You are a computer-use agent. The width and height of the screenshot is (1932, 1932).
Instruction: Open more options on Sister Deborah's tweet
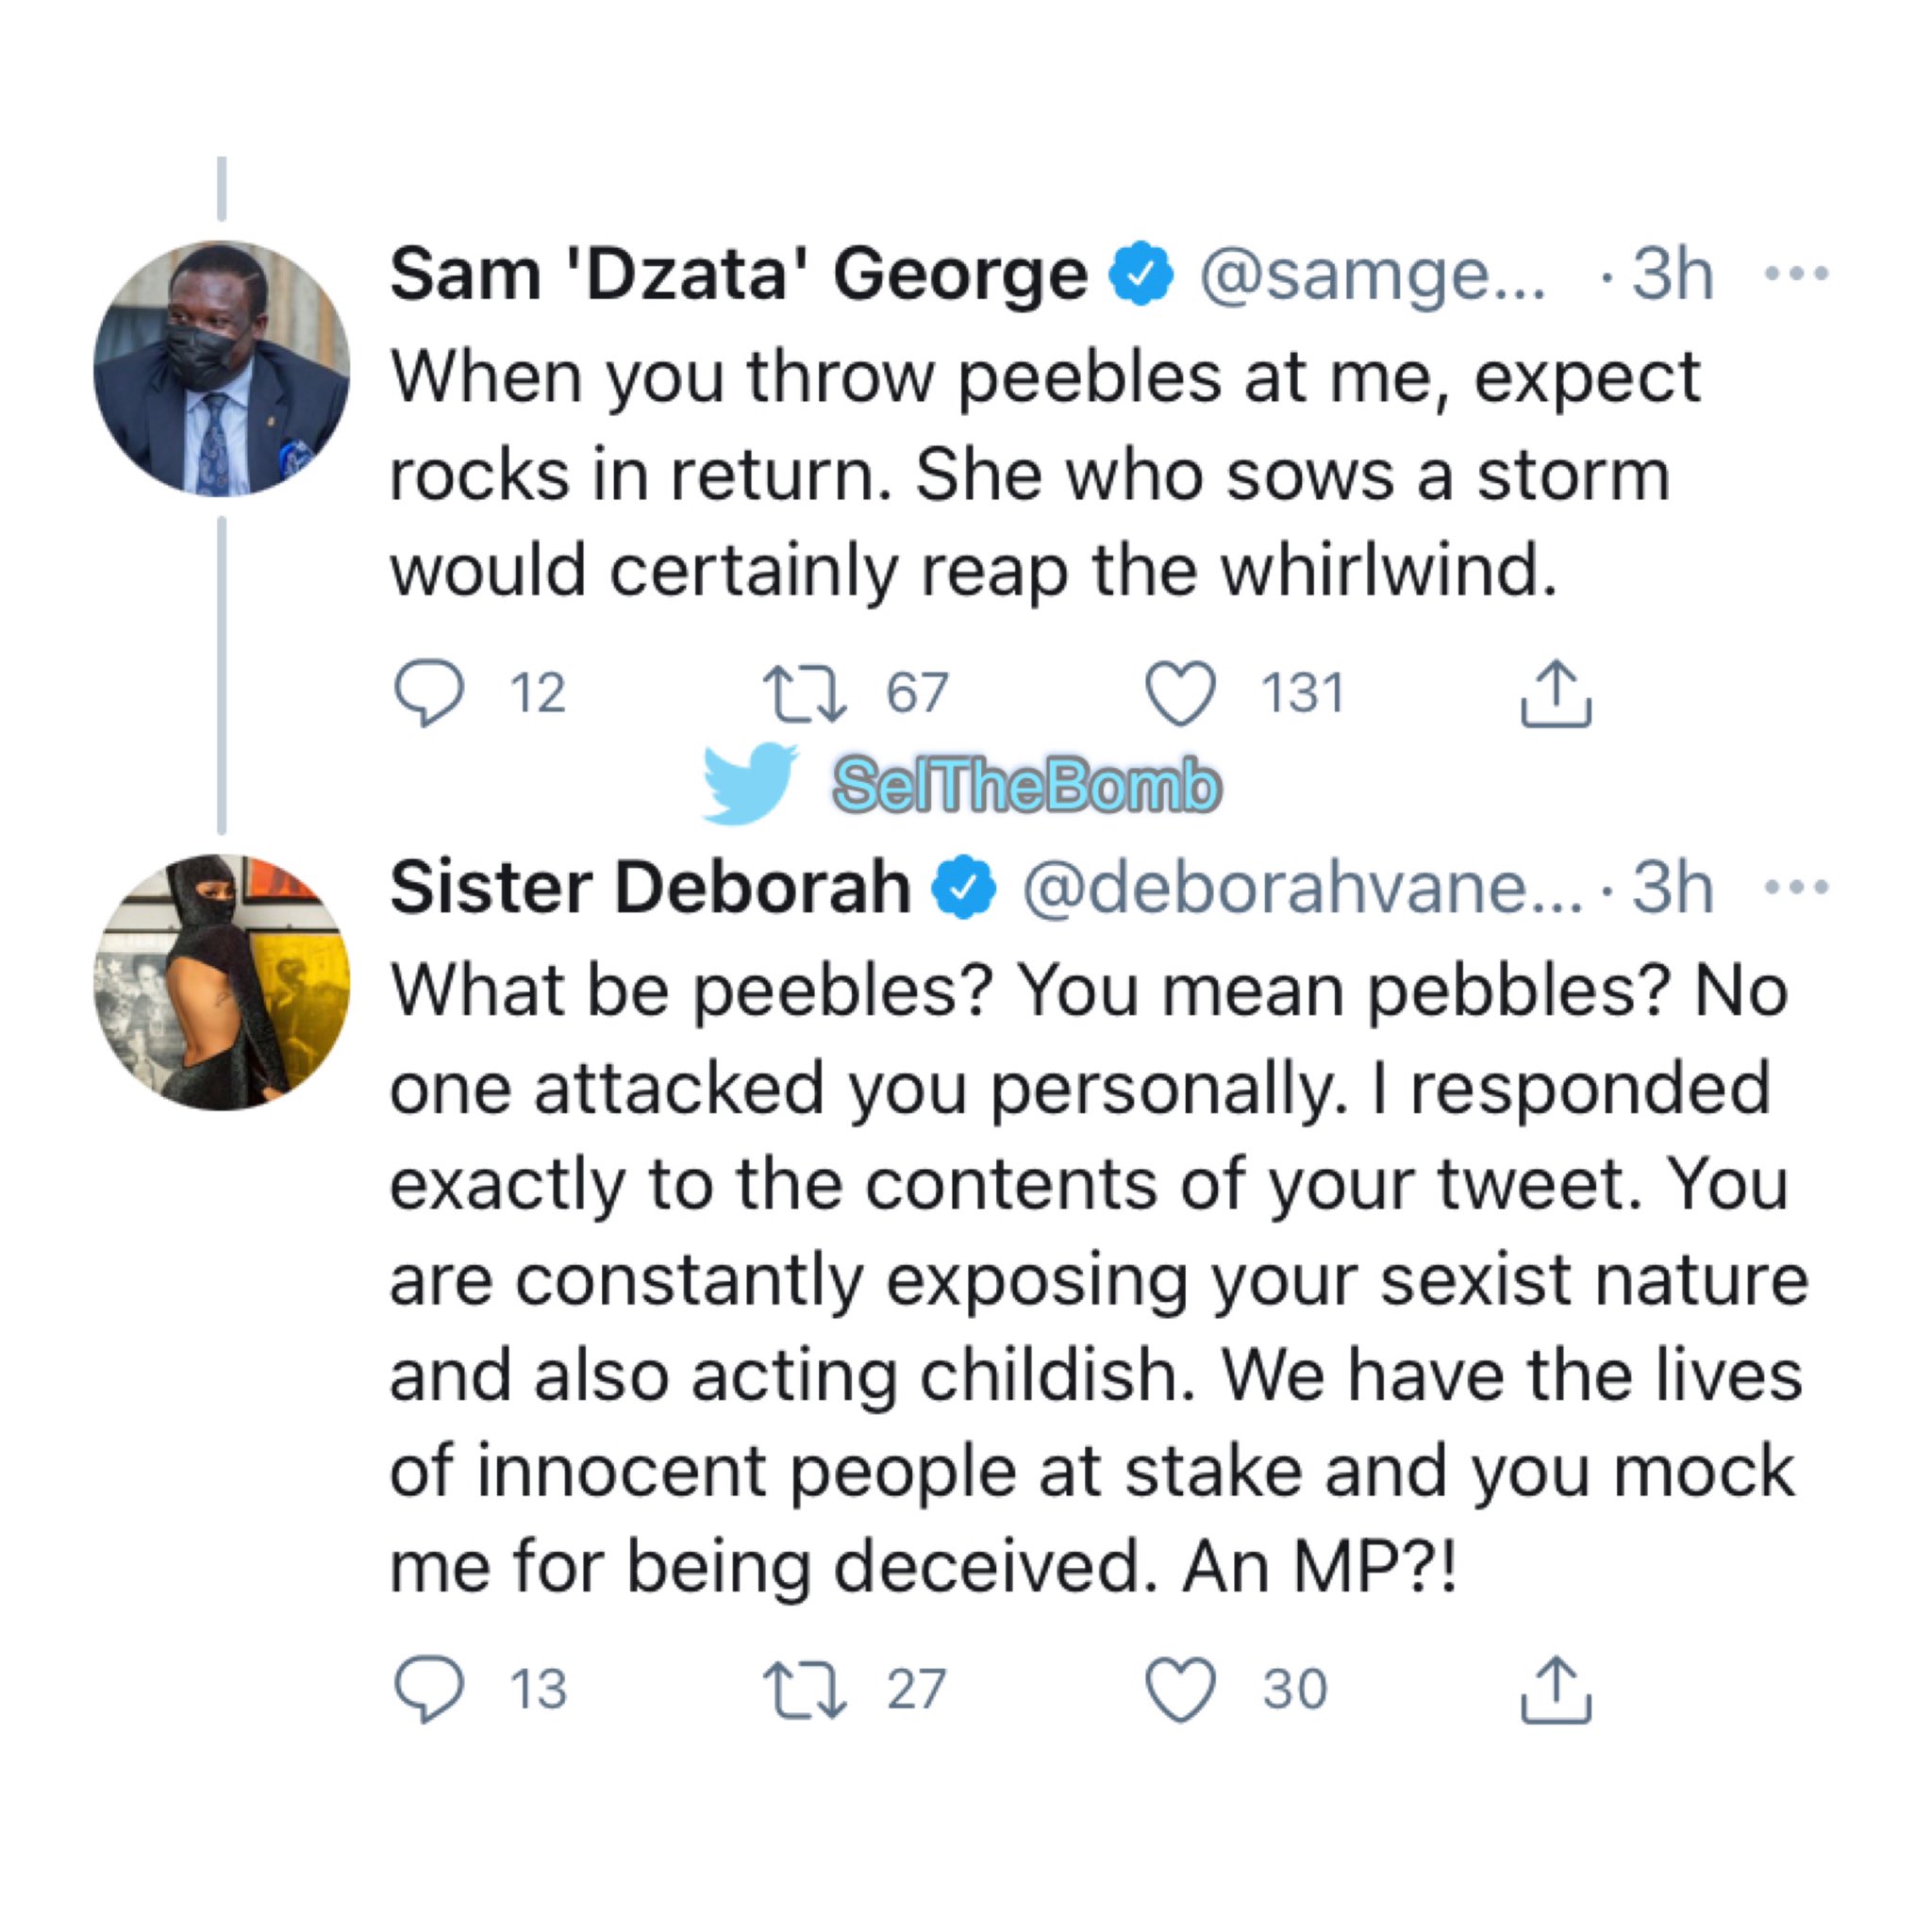(1797, 887)
